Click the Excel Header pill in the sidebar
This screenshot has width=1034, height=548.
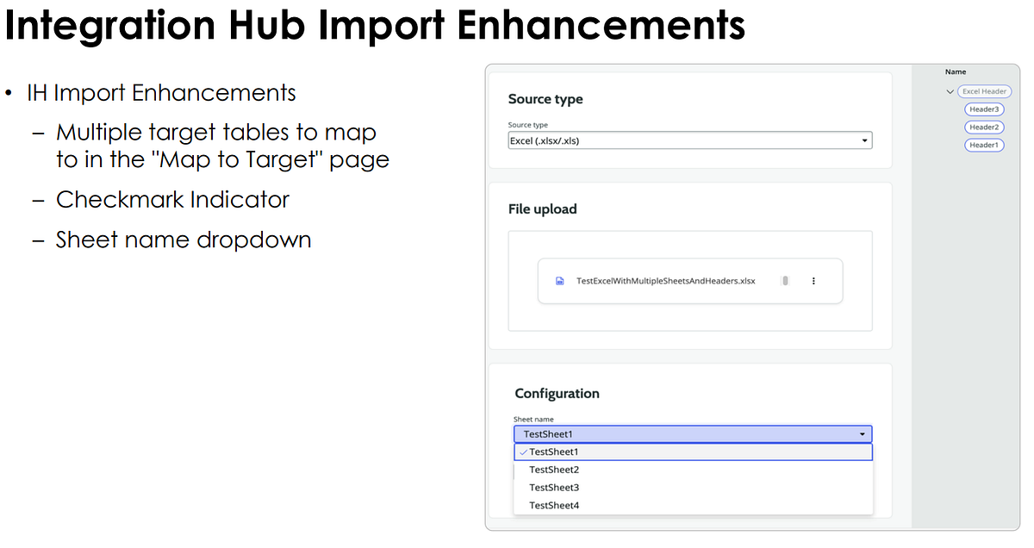pos(984,91)
